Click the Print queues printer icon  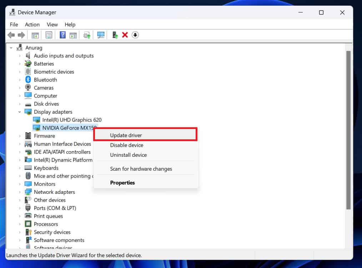click(28, 216)
